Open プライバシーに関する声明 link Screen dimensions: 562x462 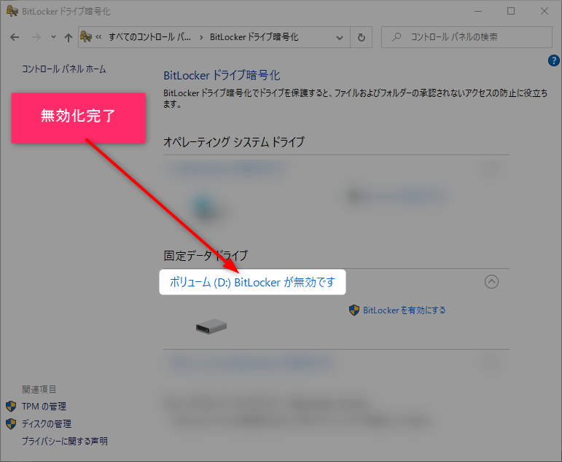65,441
